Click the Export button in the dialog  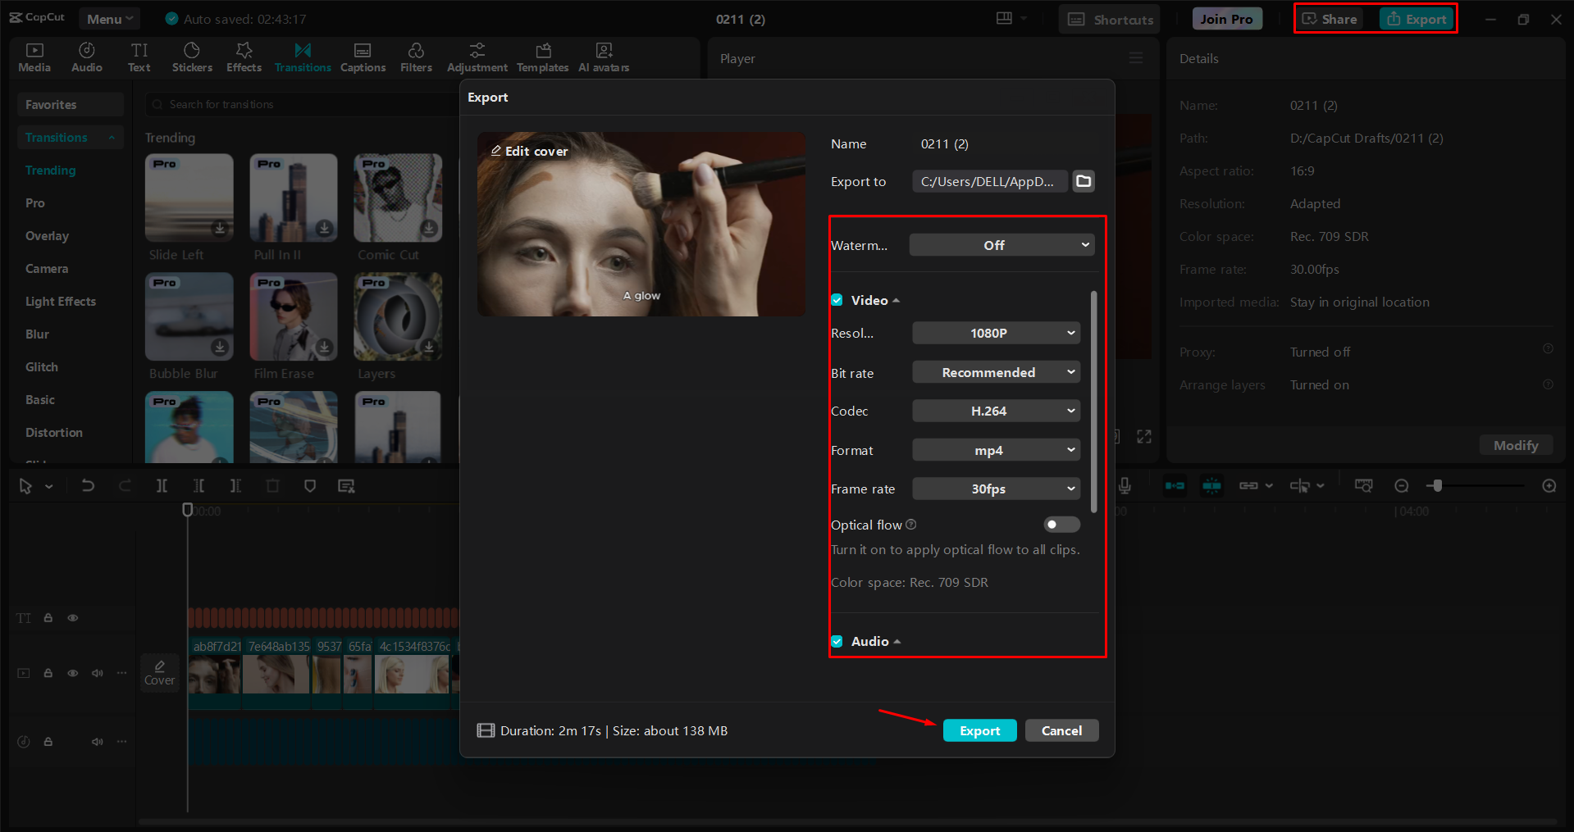(x=979, y=730)
